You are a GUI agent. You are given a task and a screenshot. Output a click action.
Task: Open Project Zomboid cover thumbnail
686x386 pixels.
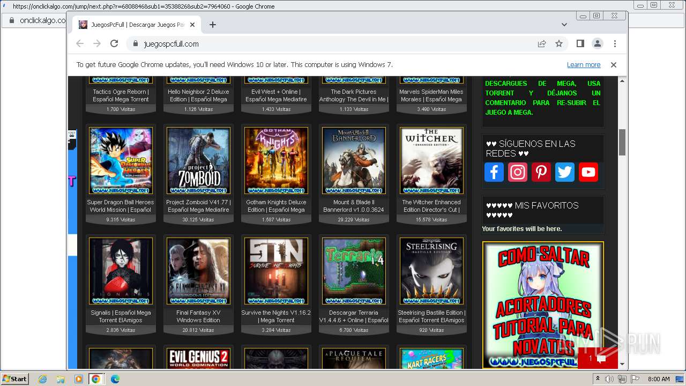pos(198,161)
